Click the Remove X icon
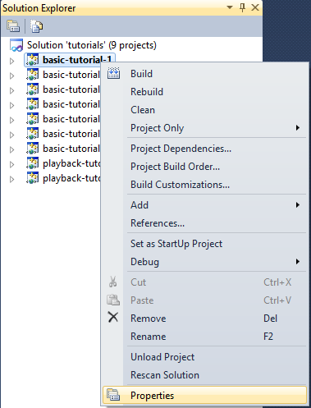This screenshot has height=408, width=311. click(x=113, y=318)
